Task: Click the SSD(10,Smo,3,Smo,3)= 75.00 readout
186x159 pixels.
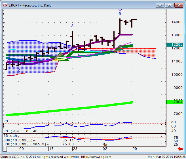Action: pos(39,144)
